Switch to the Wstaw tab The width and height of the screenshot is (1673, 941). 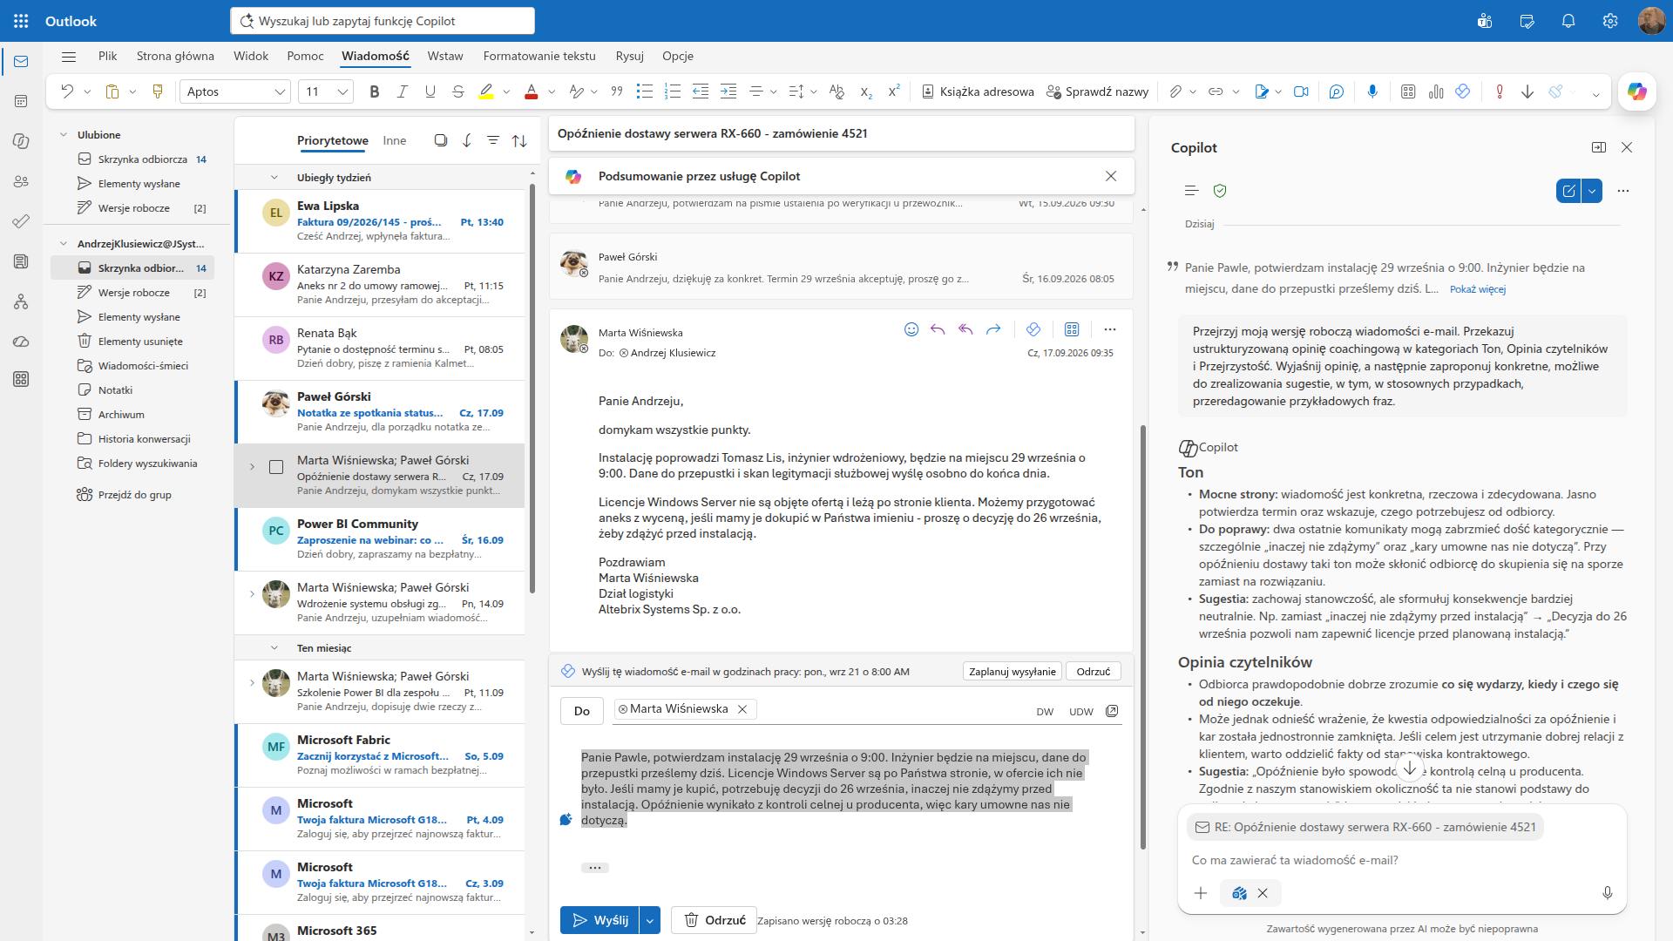point(445,56)
